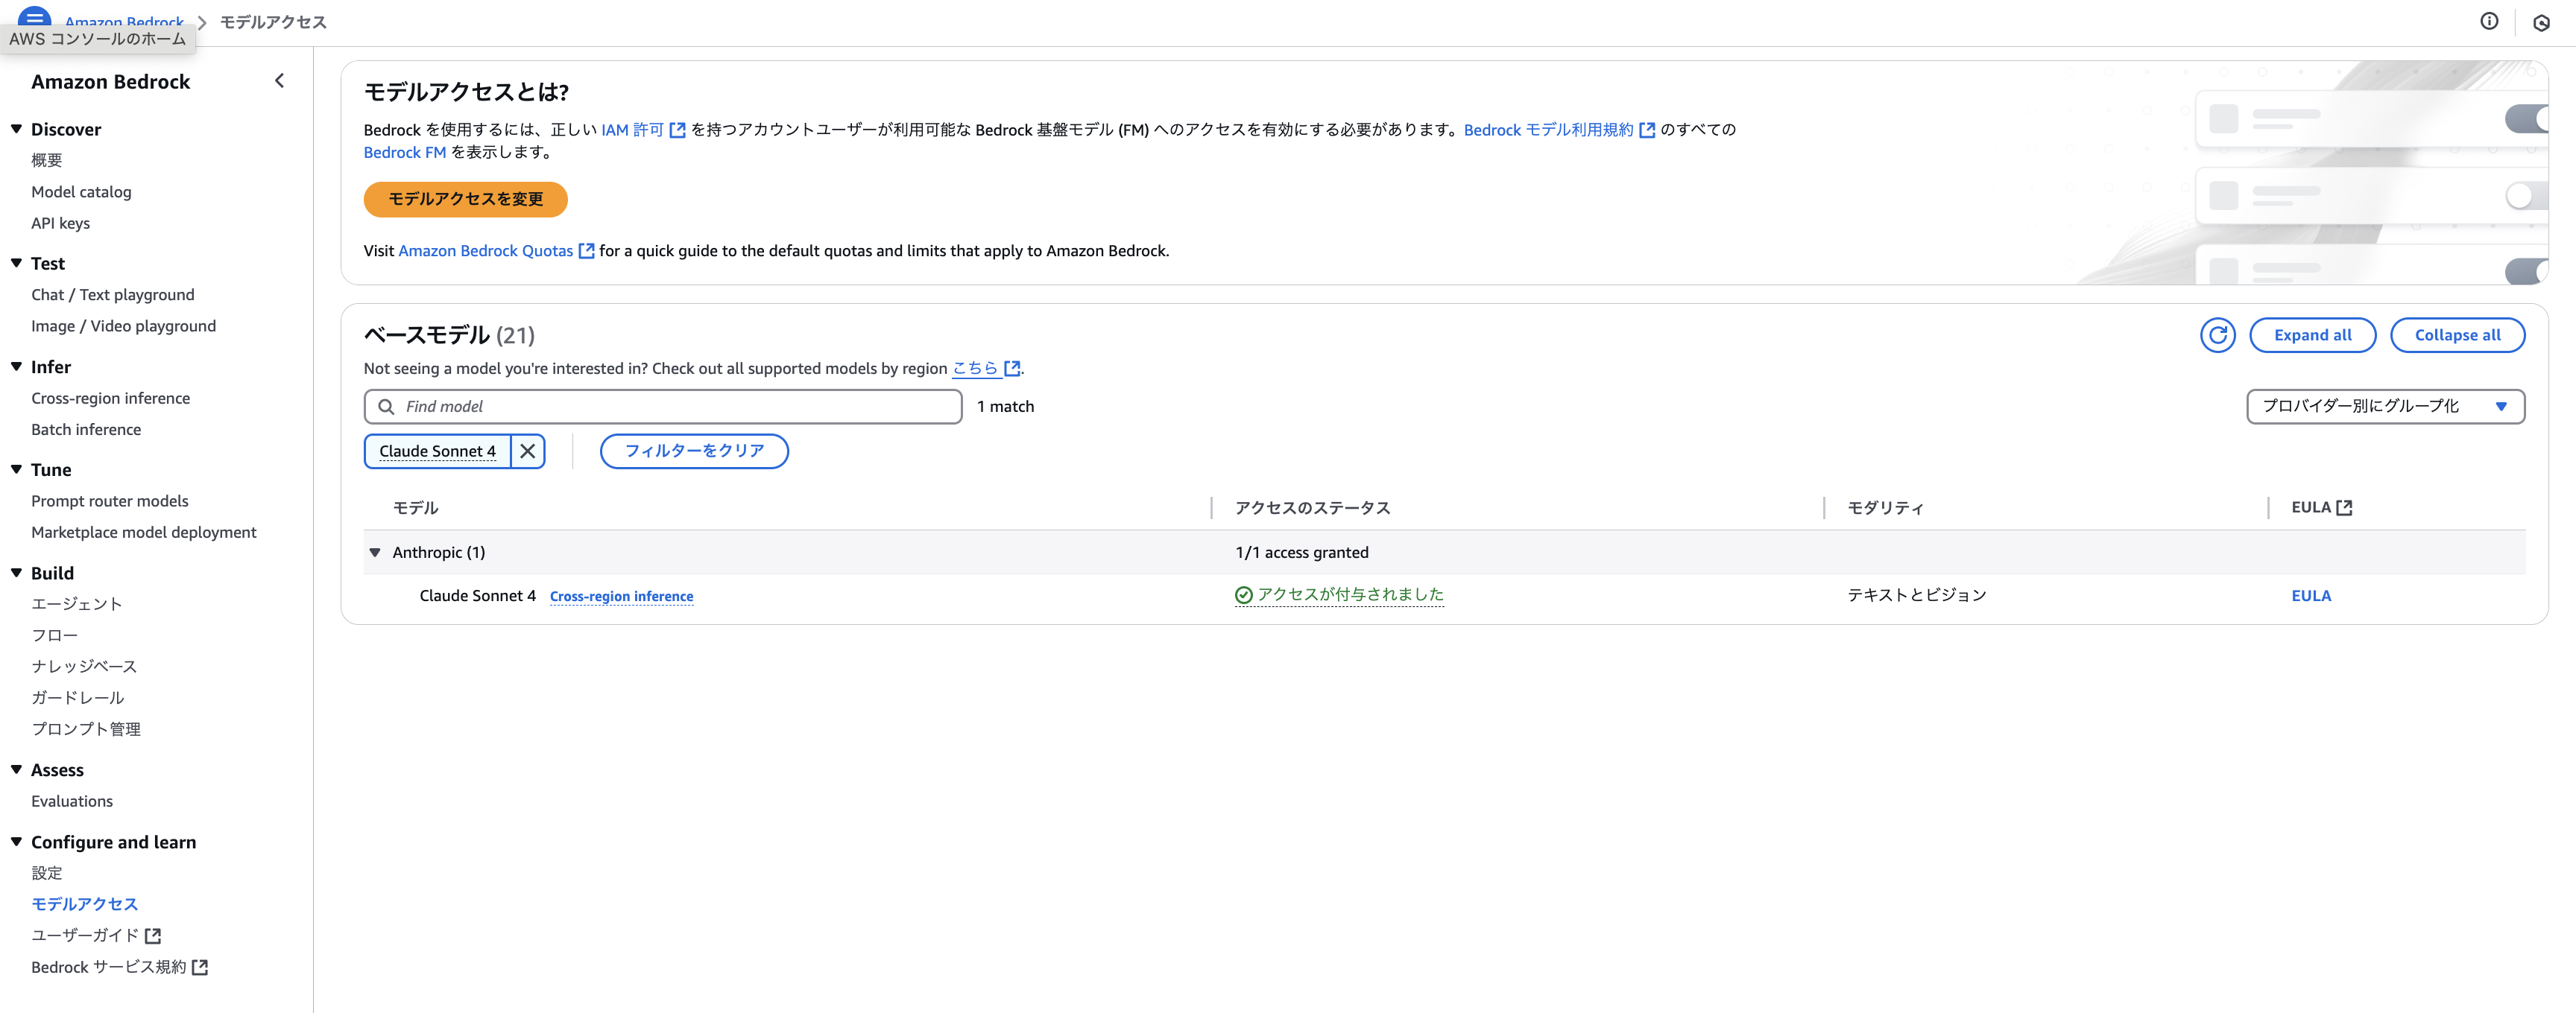Open Model catalog in sidebar
Viewport: 2576px width, 1013px height.
[x=81, y=192]
